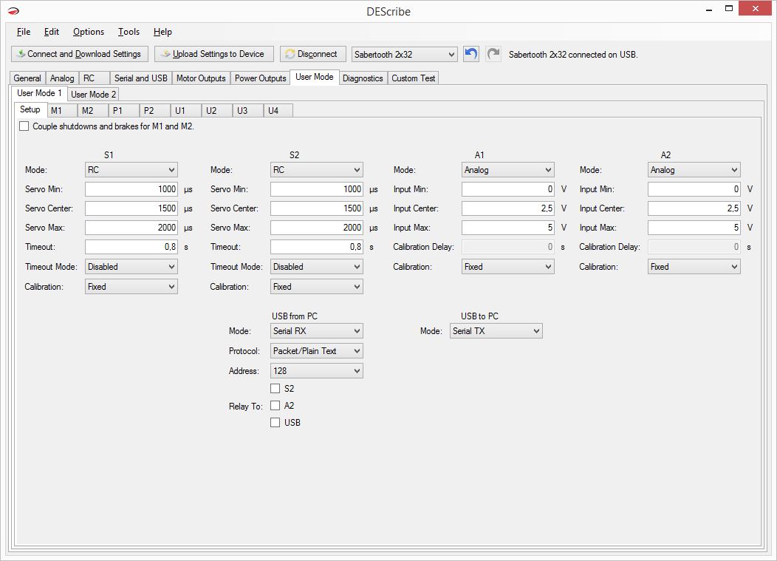Open the Sabertooth 2x32 device dropdown

pyautogui.click(x=404, y=55)
